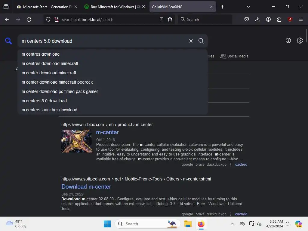Open Firefox View recent browsing icon
Viewport: 308px width, 231px height.
point(6,7)
